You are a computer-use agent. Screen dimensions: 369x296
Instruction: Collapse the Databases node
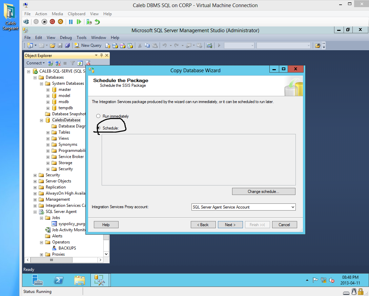[x=35, y=77]
